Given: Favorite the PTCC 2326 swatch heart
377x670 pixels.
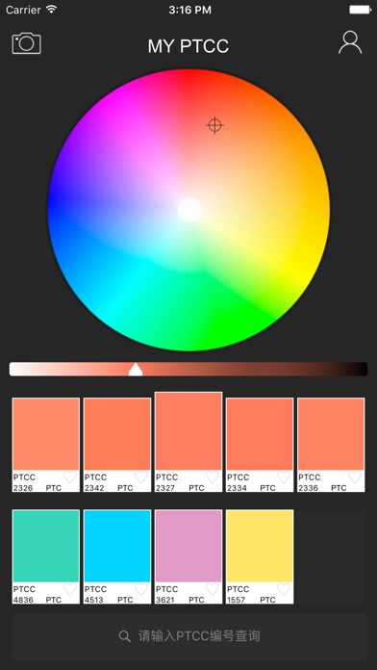Looking at the screenshot, I should (70, 477).
